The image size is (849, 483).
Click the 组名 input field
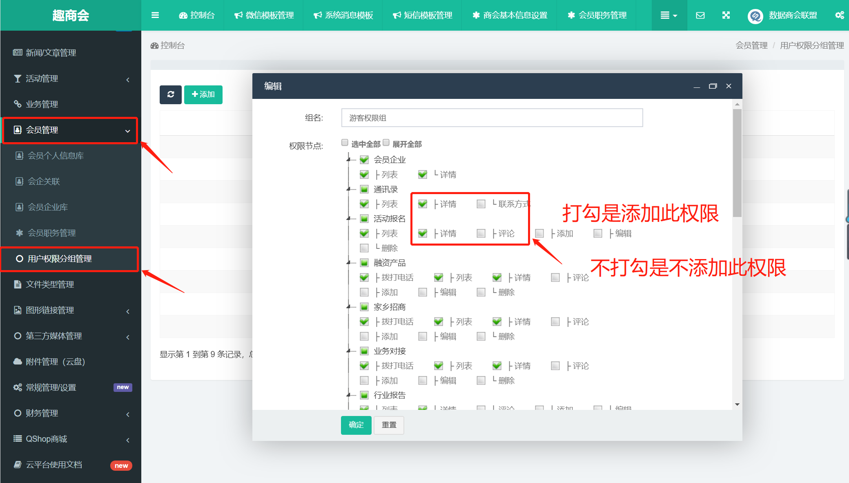click(x=492, y=118)
